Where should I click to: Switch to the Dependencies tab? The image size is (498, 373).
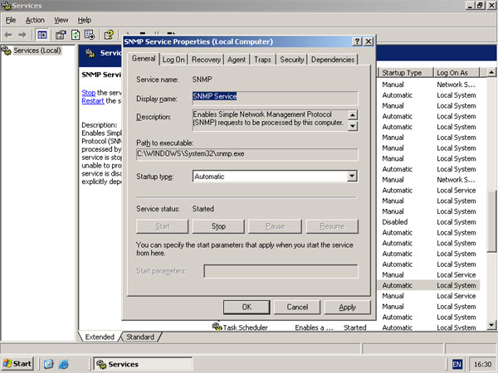[333, 60]
